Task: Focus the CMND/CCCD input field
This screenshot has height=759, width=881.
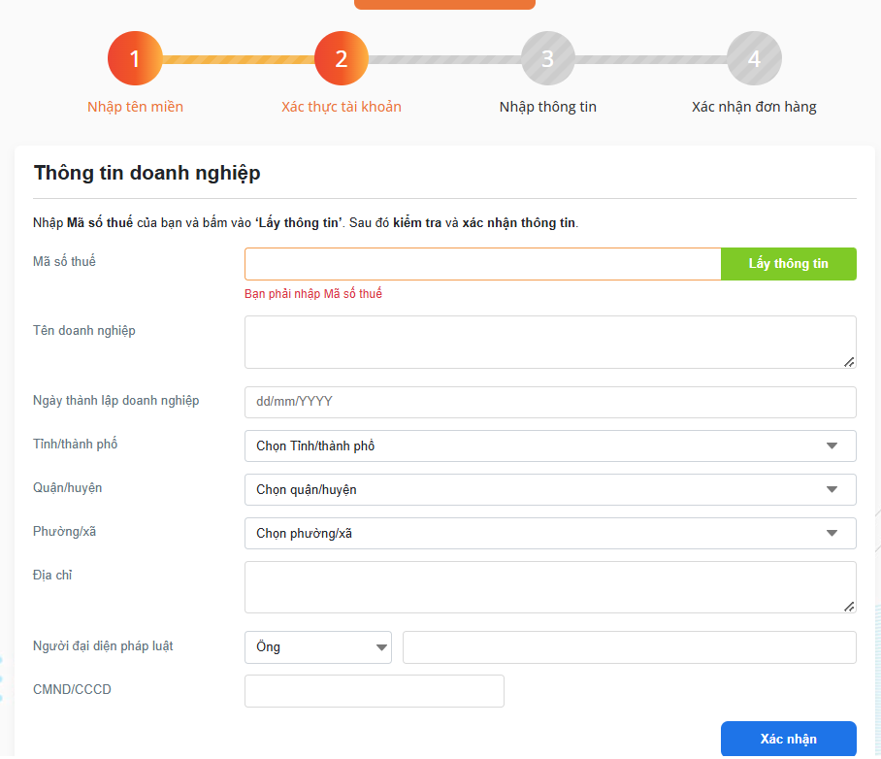Action: pyautogui.click(x=375, y=691)
